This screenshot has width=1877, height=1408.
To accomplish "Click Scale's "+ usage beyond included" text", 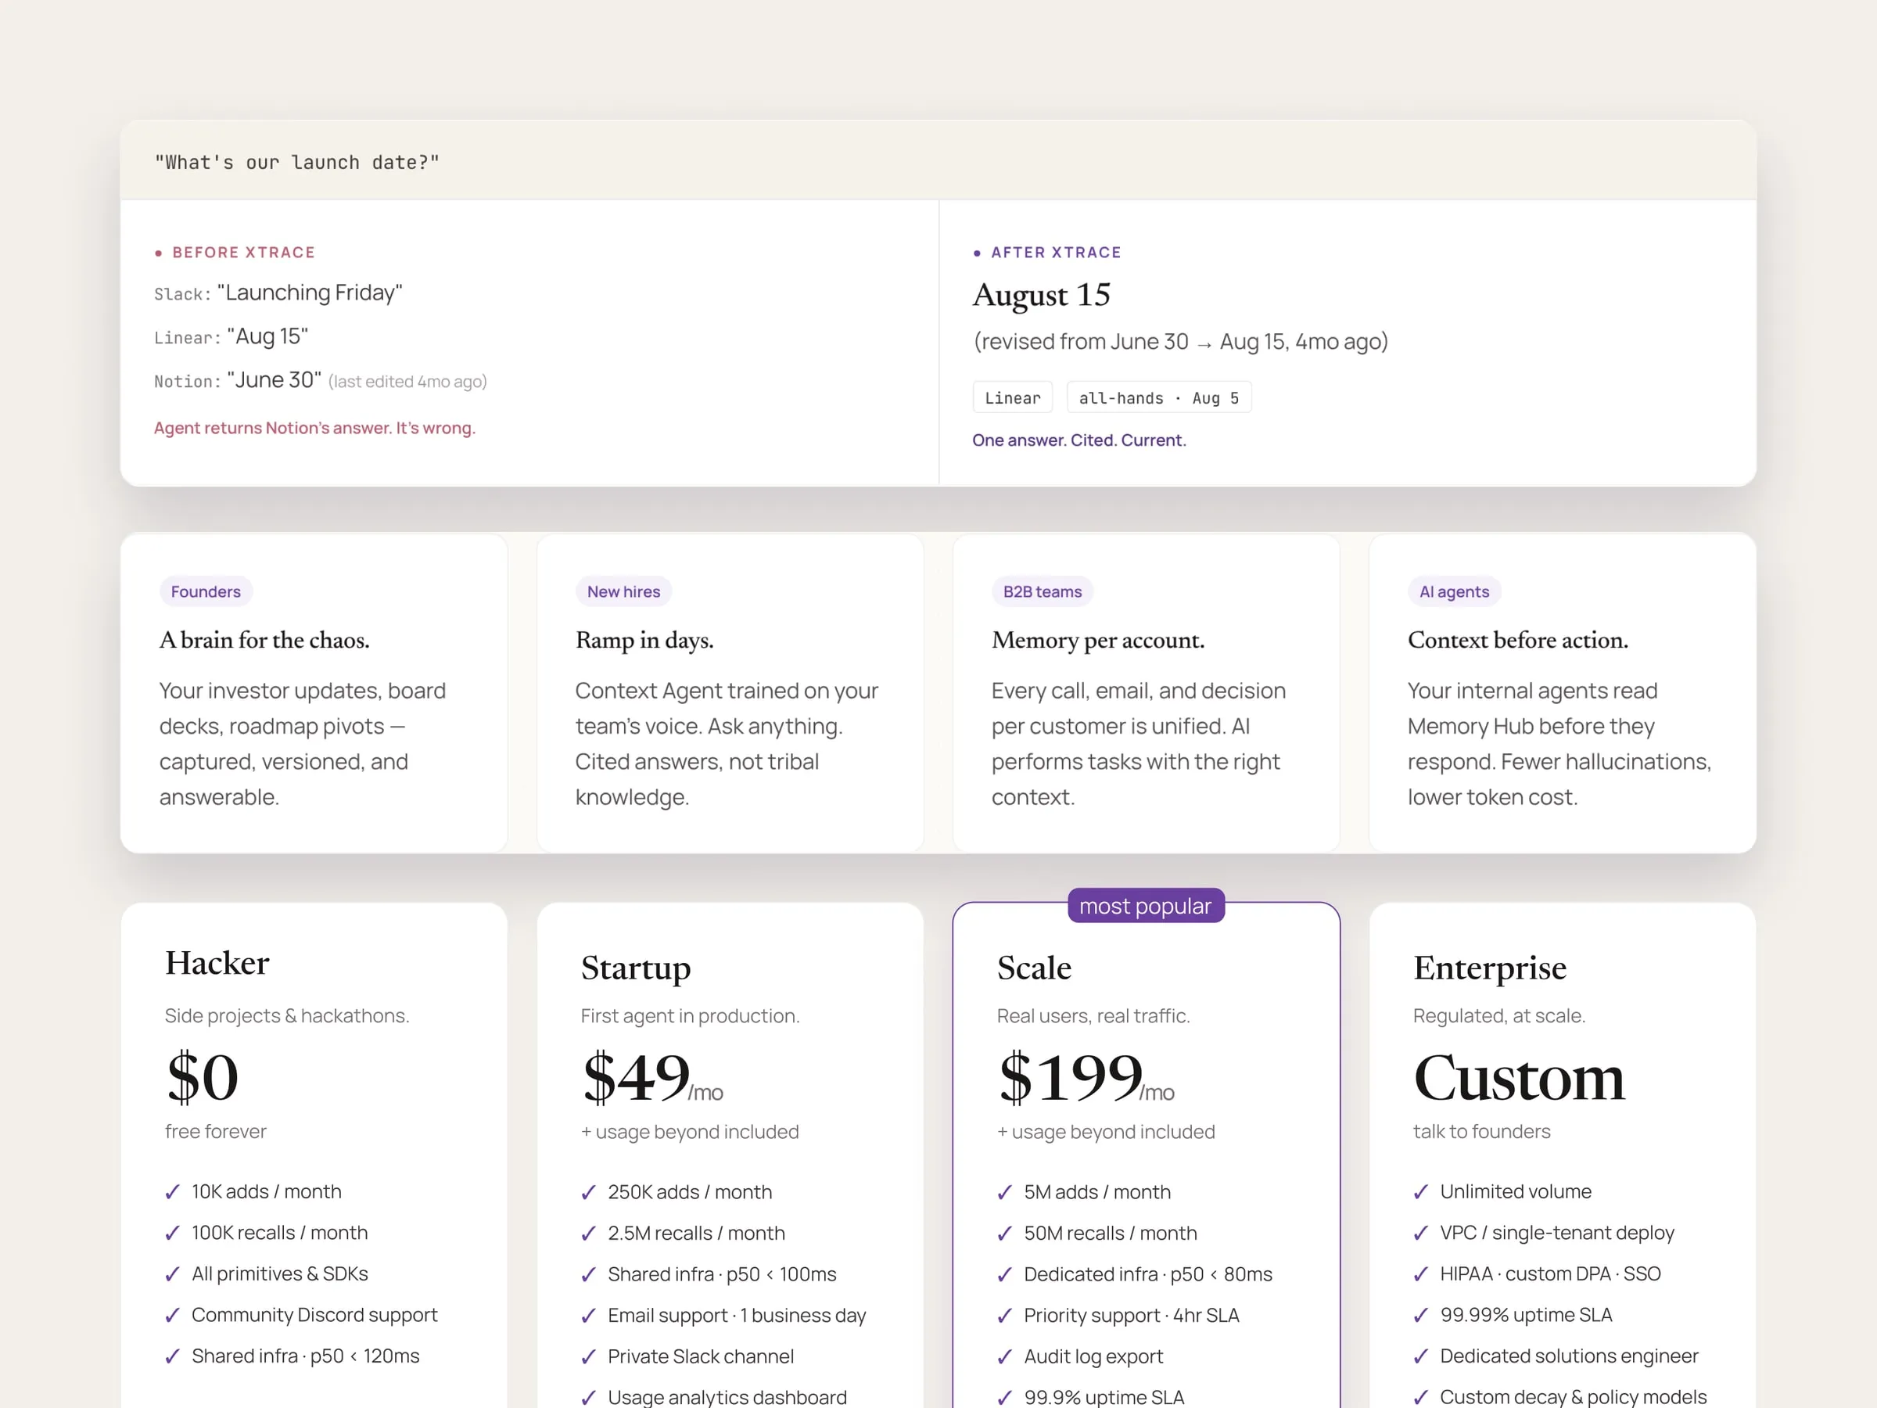I will click(x=1106, y=1132).
